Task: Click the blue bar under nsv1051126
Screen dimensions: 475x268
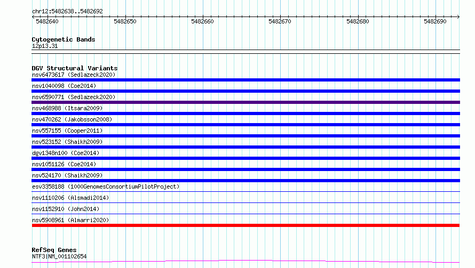Action: pyautogui.click(x=246, y=169)
